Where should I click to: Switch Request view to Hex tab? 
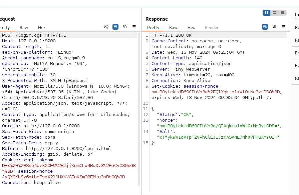point(42,28)
